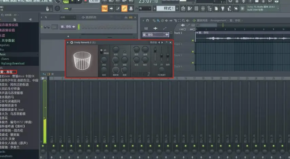290x159 pixels.
Task: Select 蓝莲花 file in browser list
Action: [4, 118]
